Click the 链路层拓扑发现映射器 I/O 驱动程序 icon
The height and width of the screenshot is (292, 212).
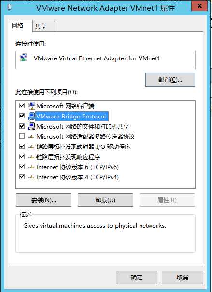pyautogui.click(x=31, y=147)
